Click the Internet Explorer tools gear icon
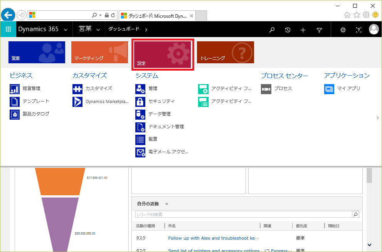382x252 pixels. 366,15
